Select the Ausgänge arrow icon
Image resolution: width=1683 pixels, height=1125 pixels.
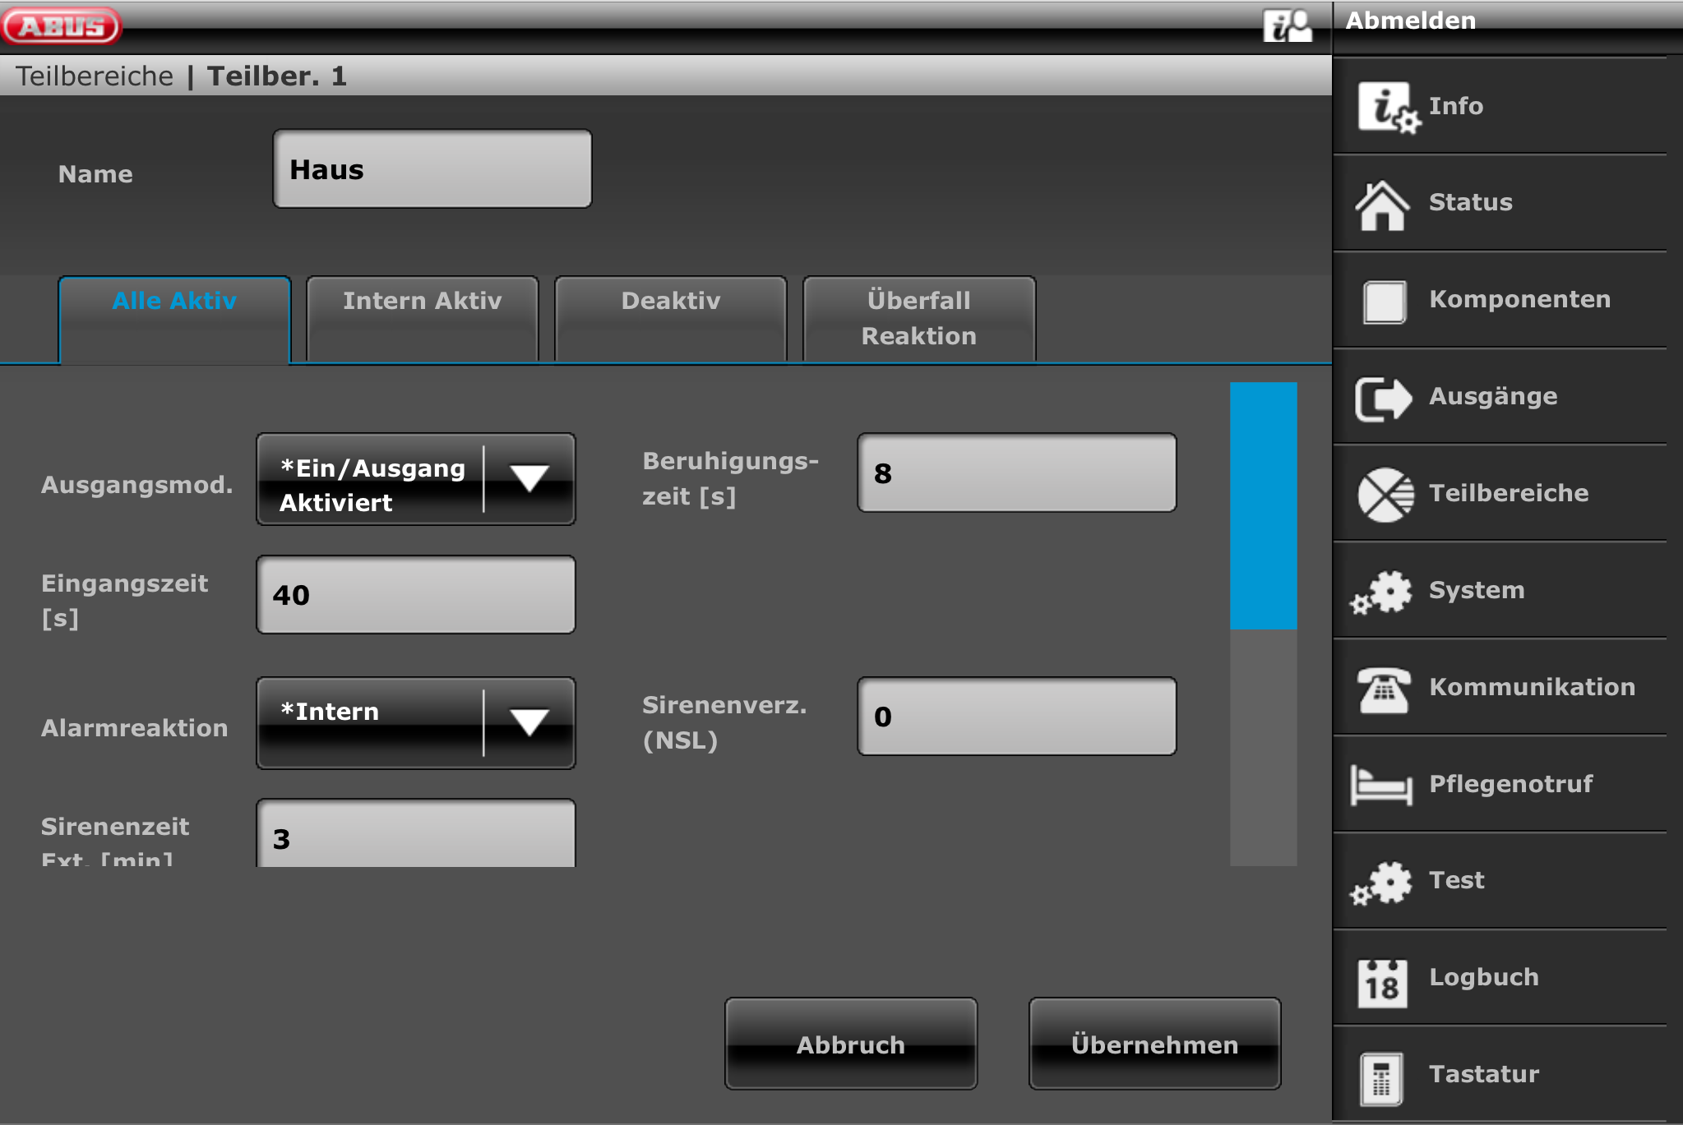click(x=1383, y=399)
